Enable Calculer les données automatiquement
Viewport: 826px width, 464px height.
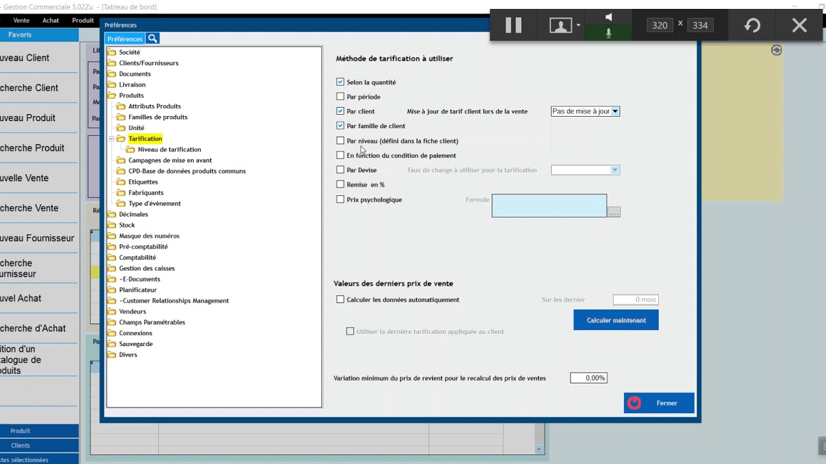pos(340,300)
